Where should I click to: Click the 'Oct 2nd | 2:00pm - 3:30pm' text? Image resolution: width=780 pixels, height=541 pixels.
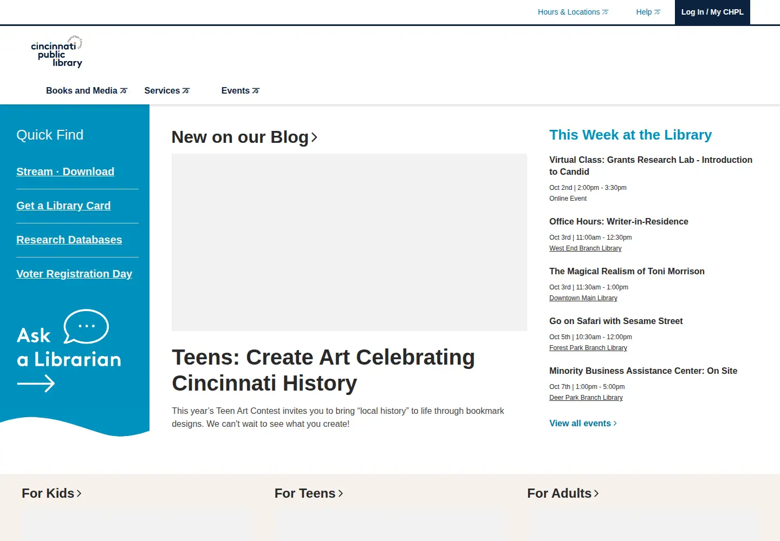click(x=588, y=188)
